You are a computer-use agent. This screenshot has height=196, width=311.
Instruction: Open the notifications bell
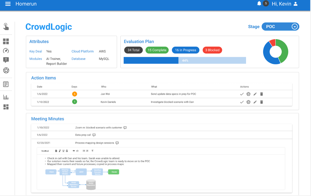tap(259, 4)
